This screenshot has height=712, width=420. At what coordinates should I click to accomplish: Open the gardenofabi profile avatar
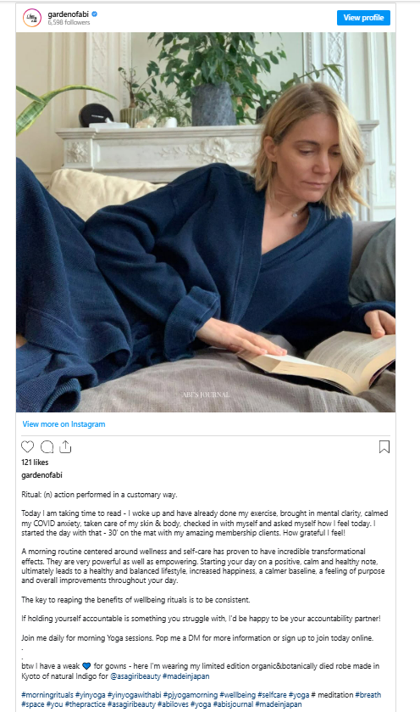pyautogui.click(x=31, y=18)
